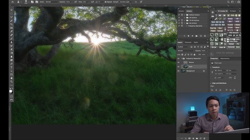Screen dimensions: 250x140
Task: Click the TK panel trash layer icon
Action: tap(212, 44)
